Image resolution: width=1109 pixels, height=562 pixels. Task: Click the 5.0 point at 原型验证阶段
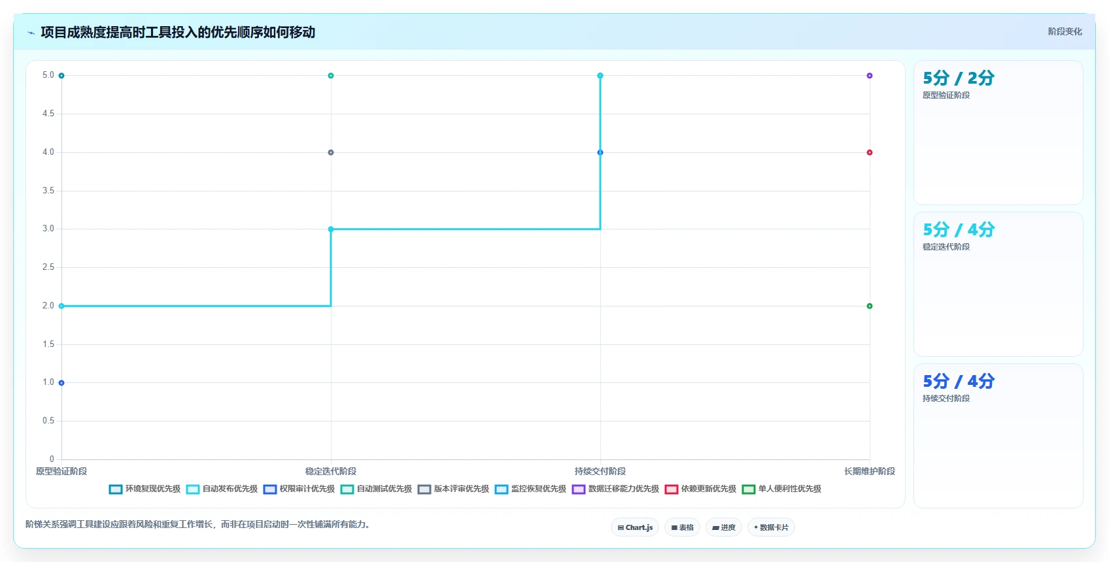click(61, 76)
